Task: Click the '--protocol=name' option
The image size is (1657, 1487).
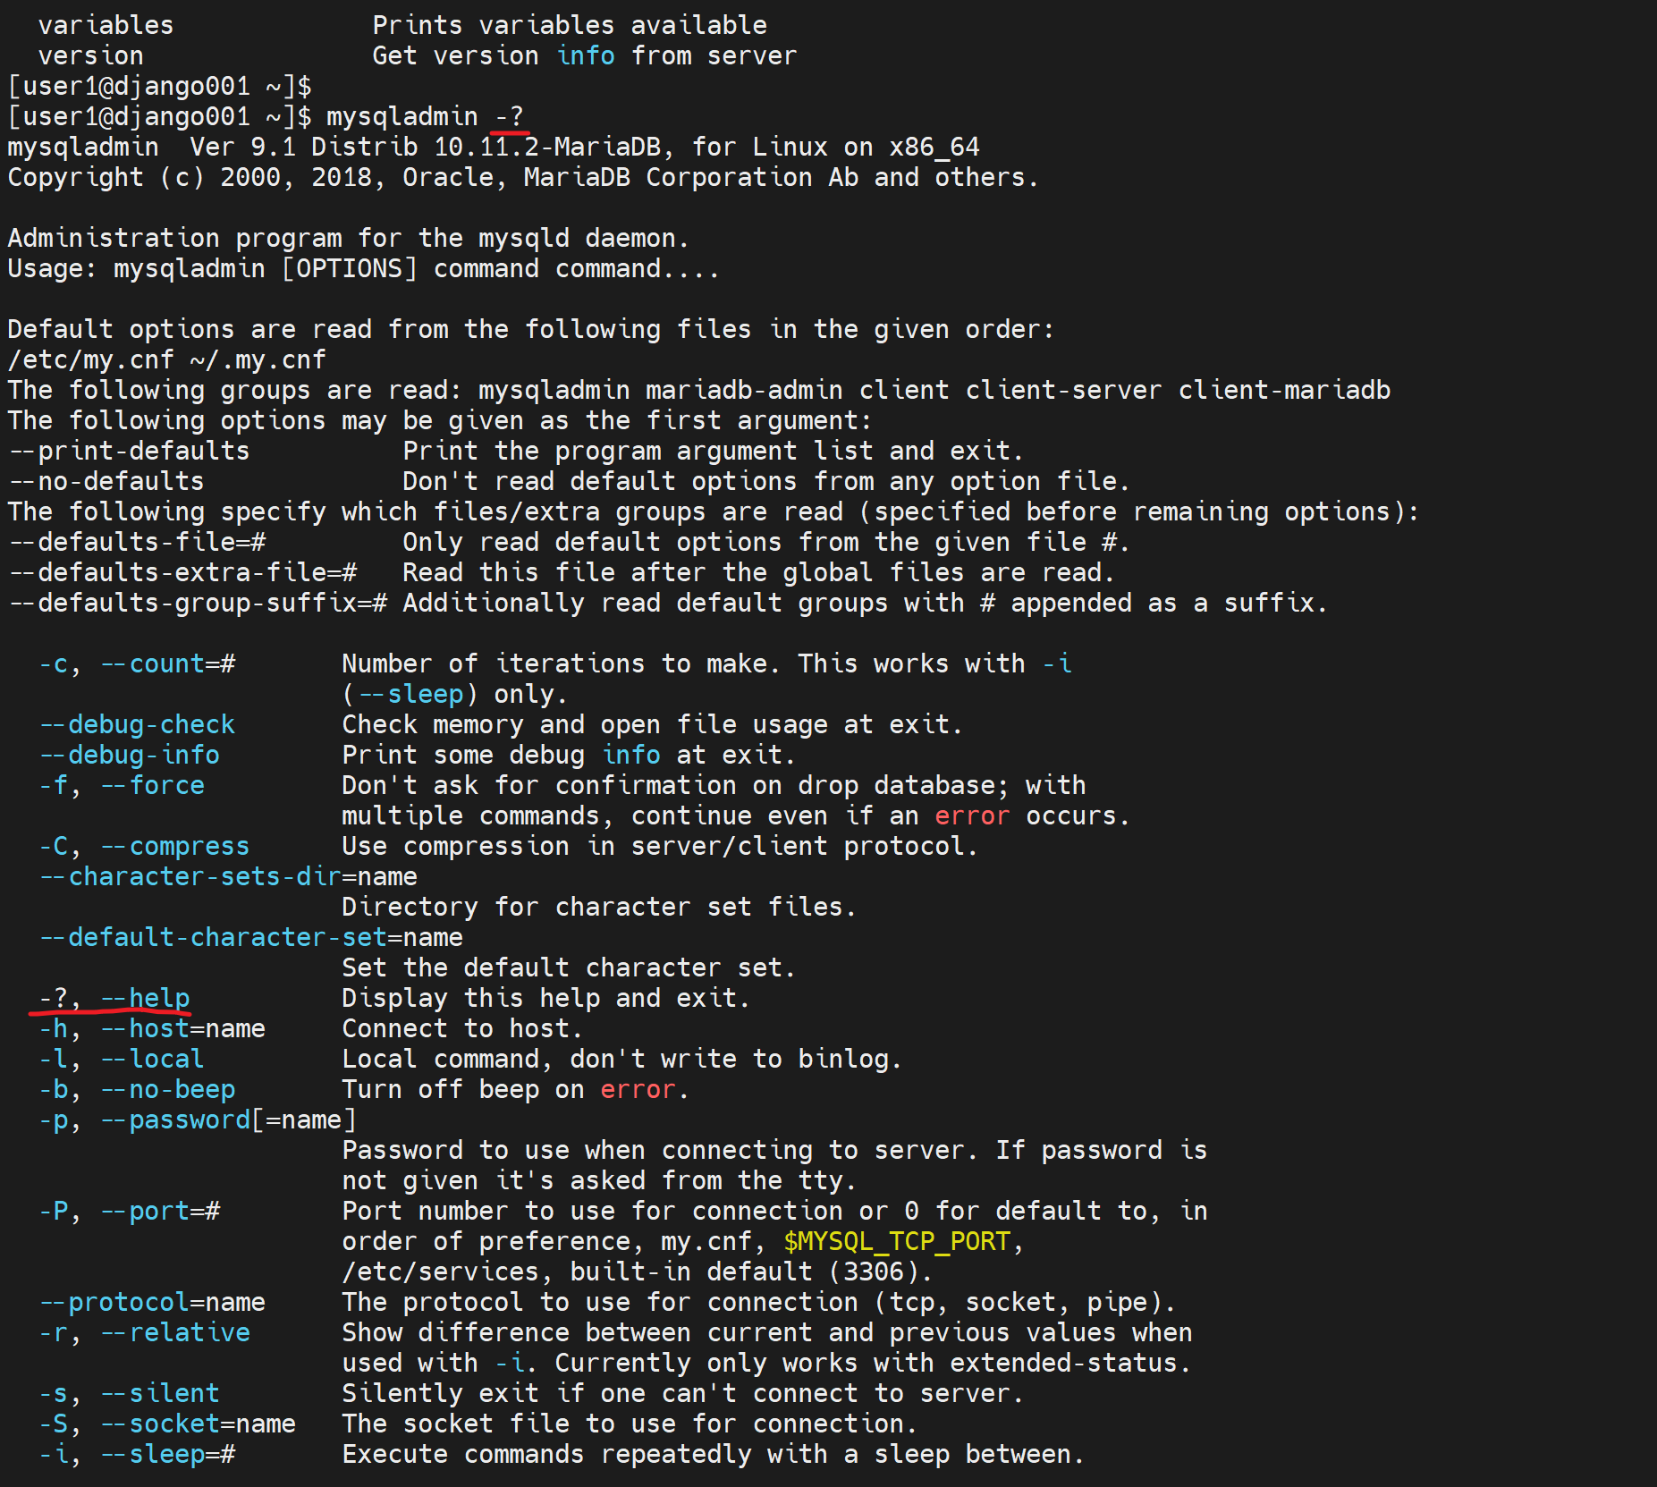Action: click(152, 1302)
